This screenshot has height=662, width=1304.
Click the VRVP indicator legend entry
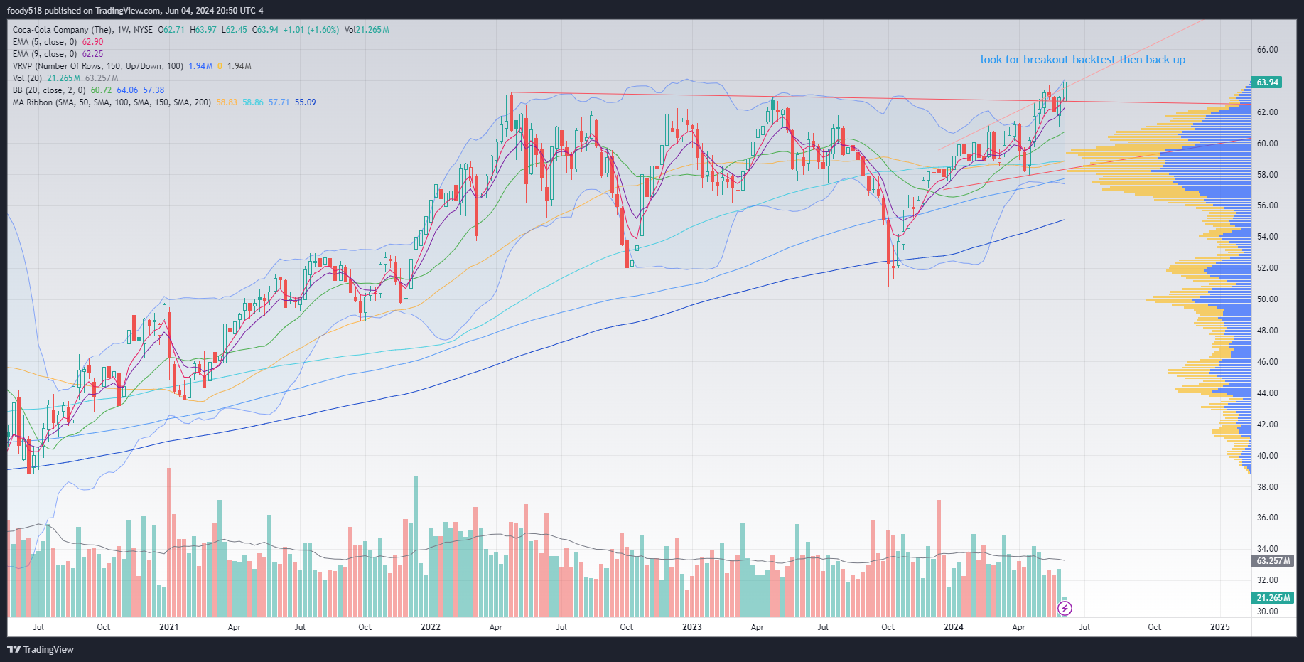click(x=97, y=66)
